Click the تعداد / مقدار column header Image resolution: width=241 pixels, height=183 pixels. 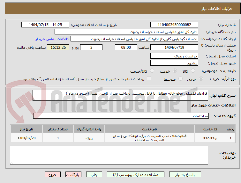point(58,129)
